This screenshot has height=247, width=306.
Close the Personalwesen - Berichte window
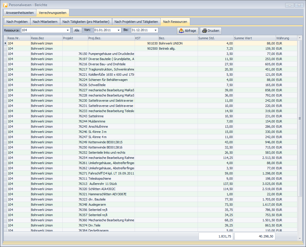299,5
